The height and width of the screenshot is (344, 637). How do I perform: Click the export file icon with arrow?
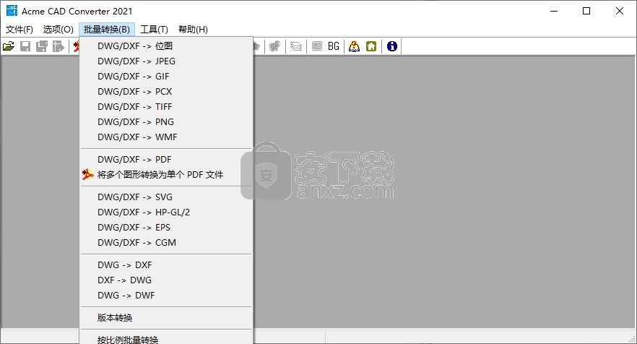pyautogui.click(x=58, y=46)
